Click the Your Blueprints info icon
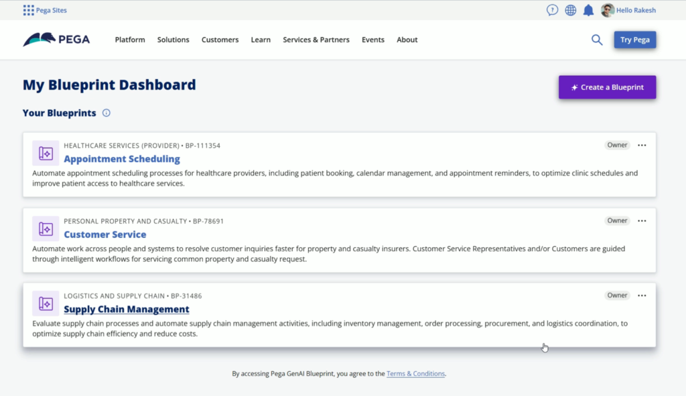 [107, 113]
